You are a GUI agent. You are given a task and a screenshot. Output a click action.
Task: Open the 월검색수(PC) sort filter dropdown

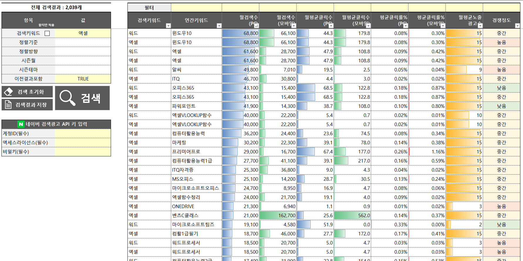click(x=256, y=26)
